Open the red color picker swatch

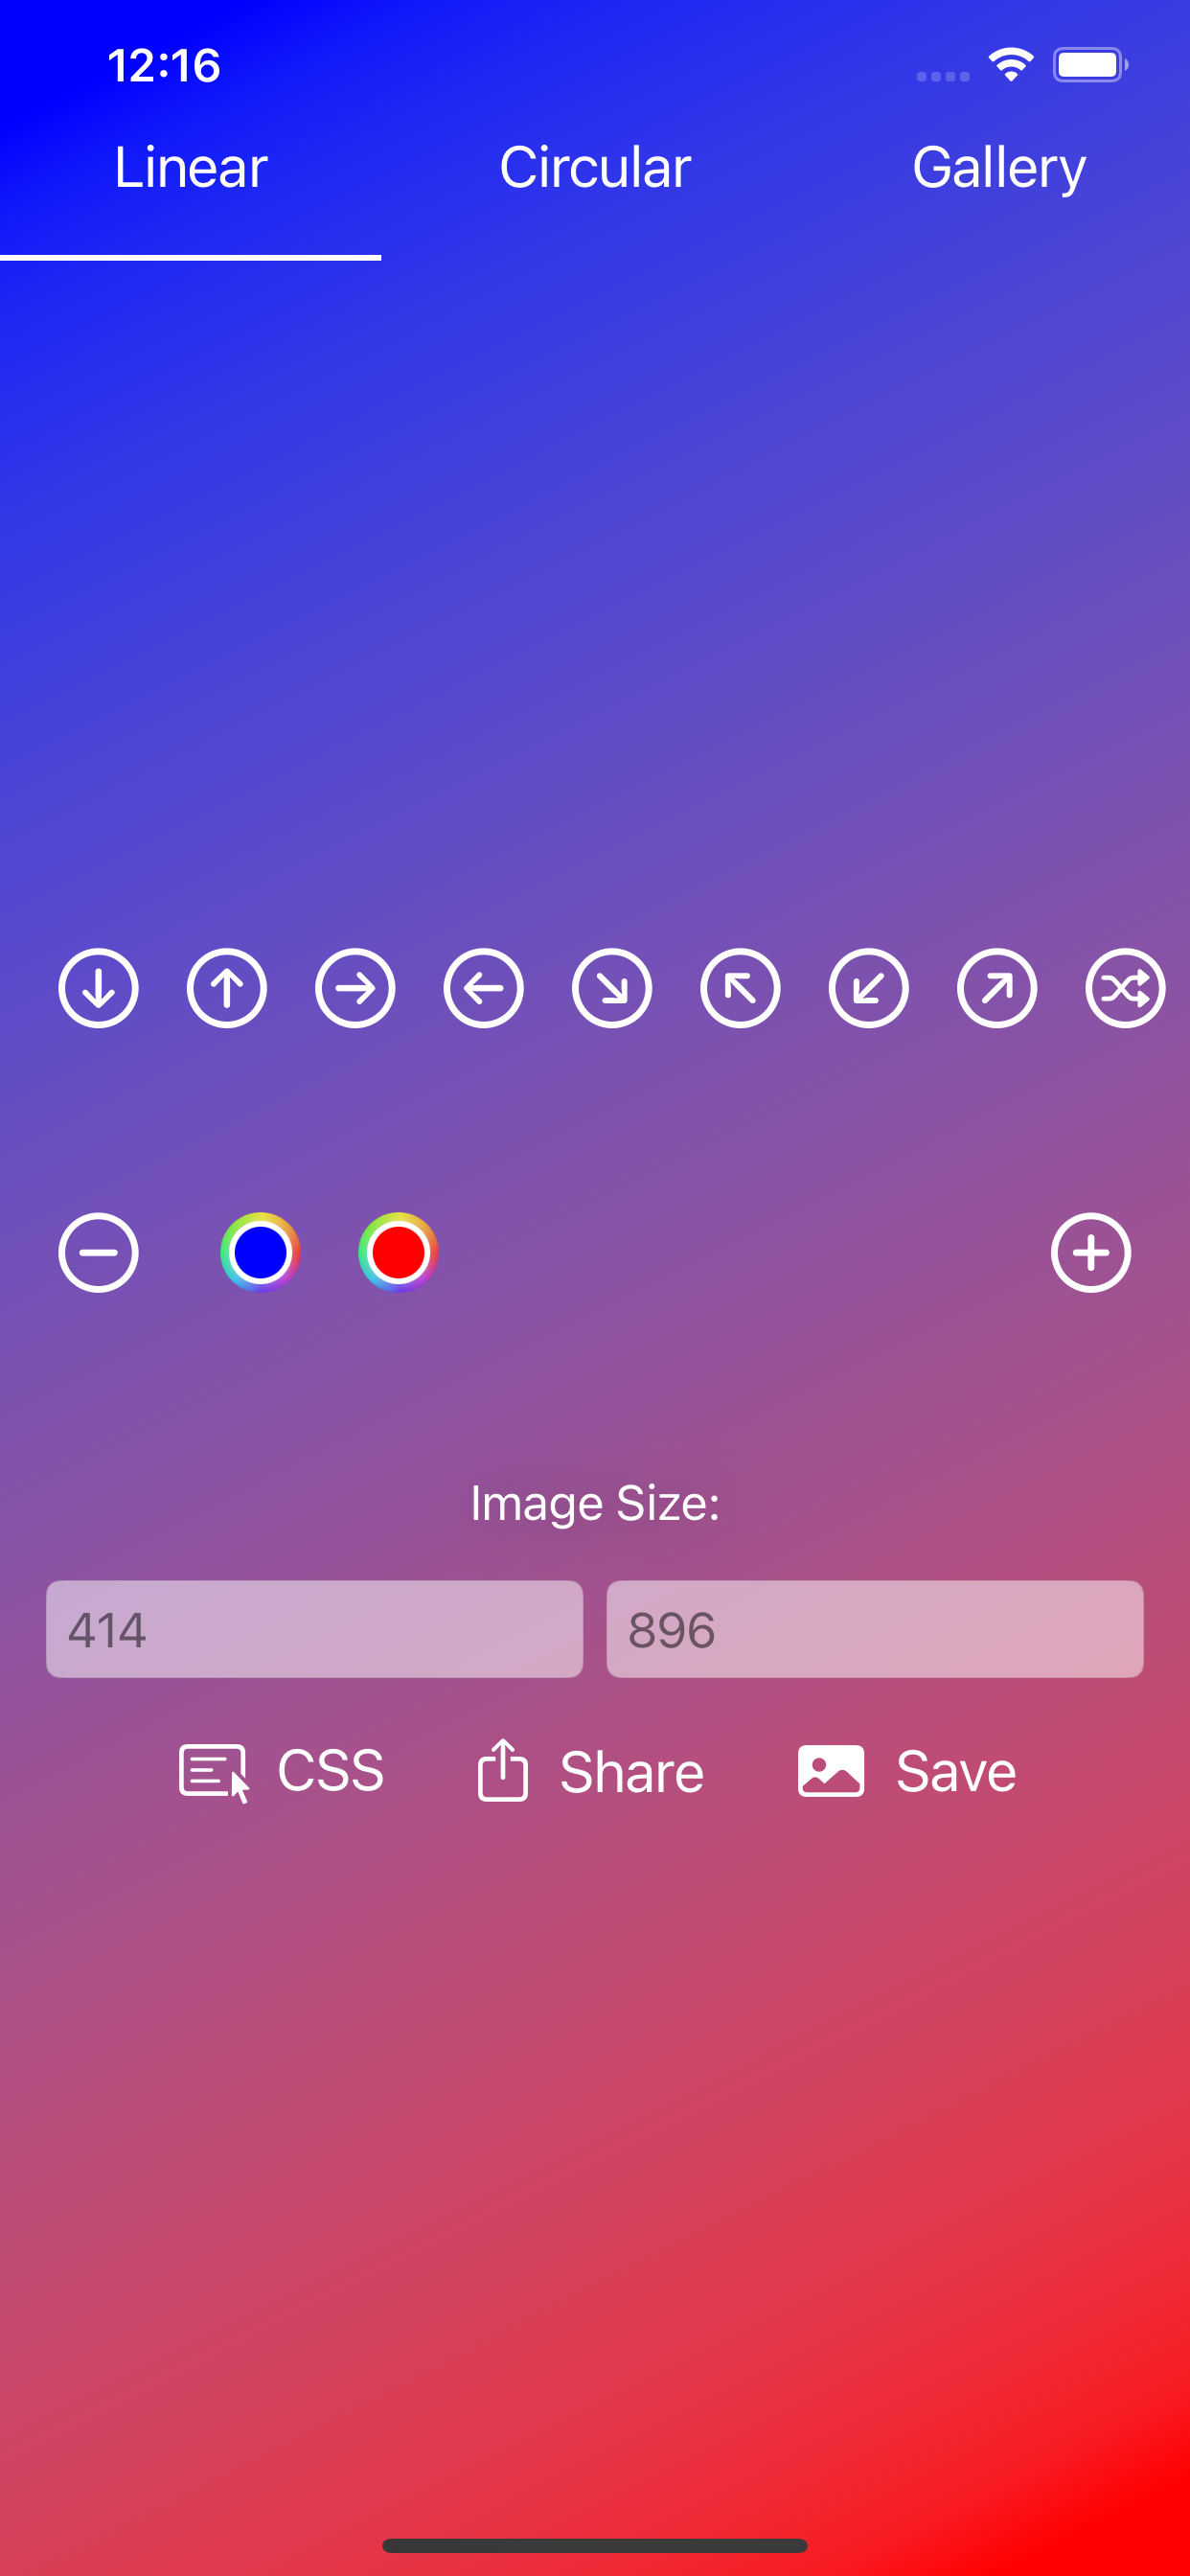[x=398, y=1252]
